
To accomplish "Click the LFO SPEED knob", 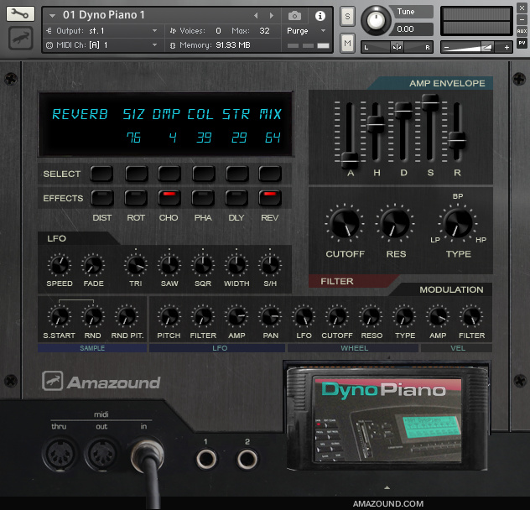I will [x=60, y=265].
